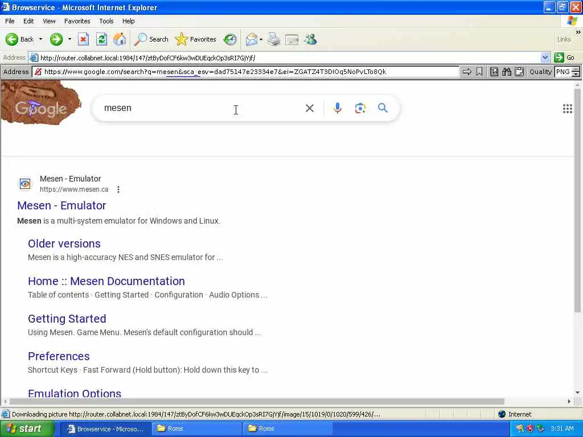Screen dimensions: 583x437
Task: Click the Links toolbar label
Action: 564,39
